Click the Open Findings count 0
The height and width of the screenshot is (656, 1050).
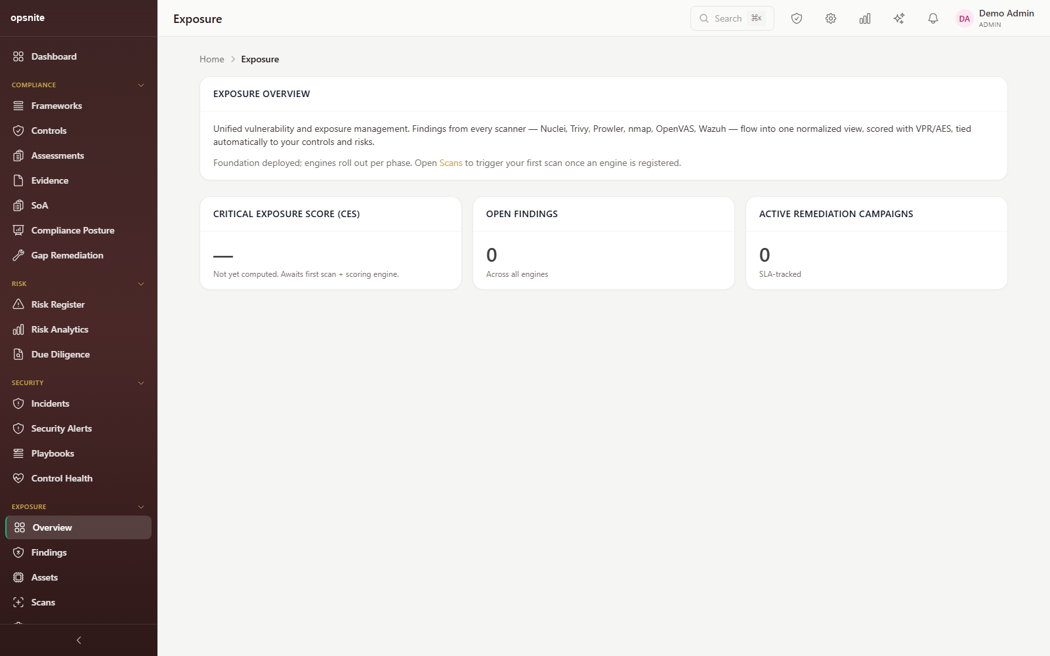point(492,255)
